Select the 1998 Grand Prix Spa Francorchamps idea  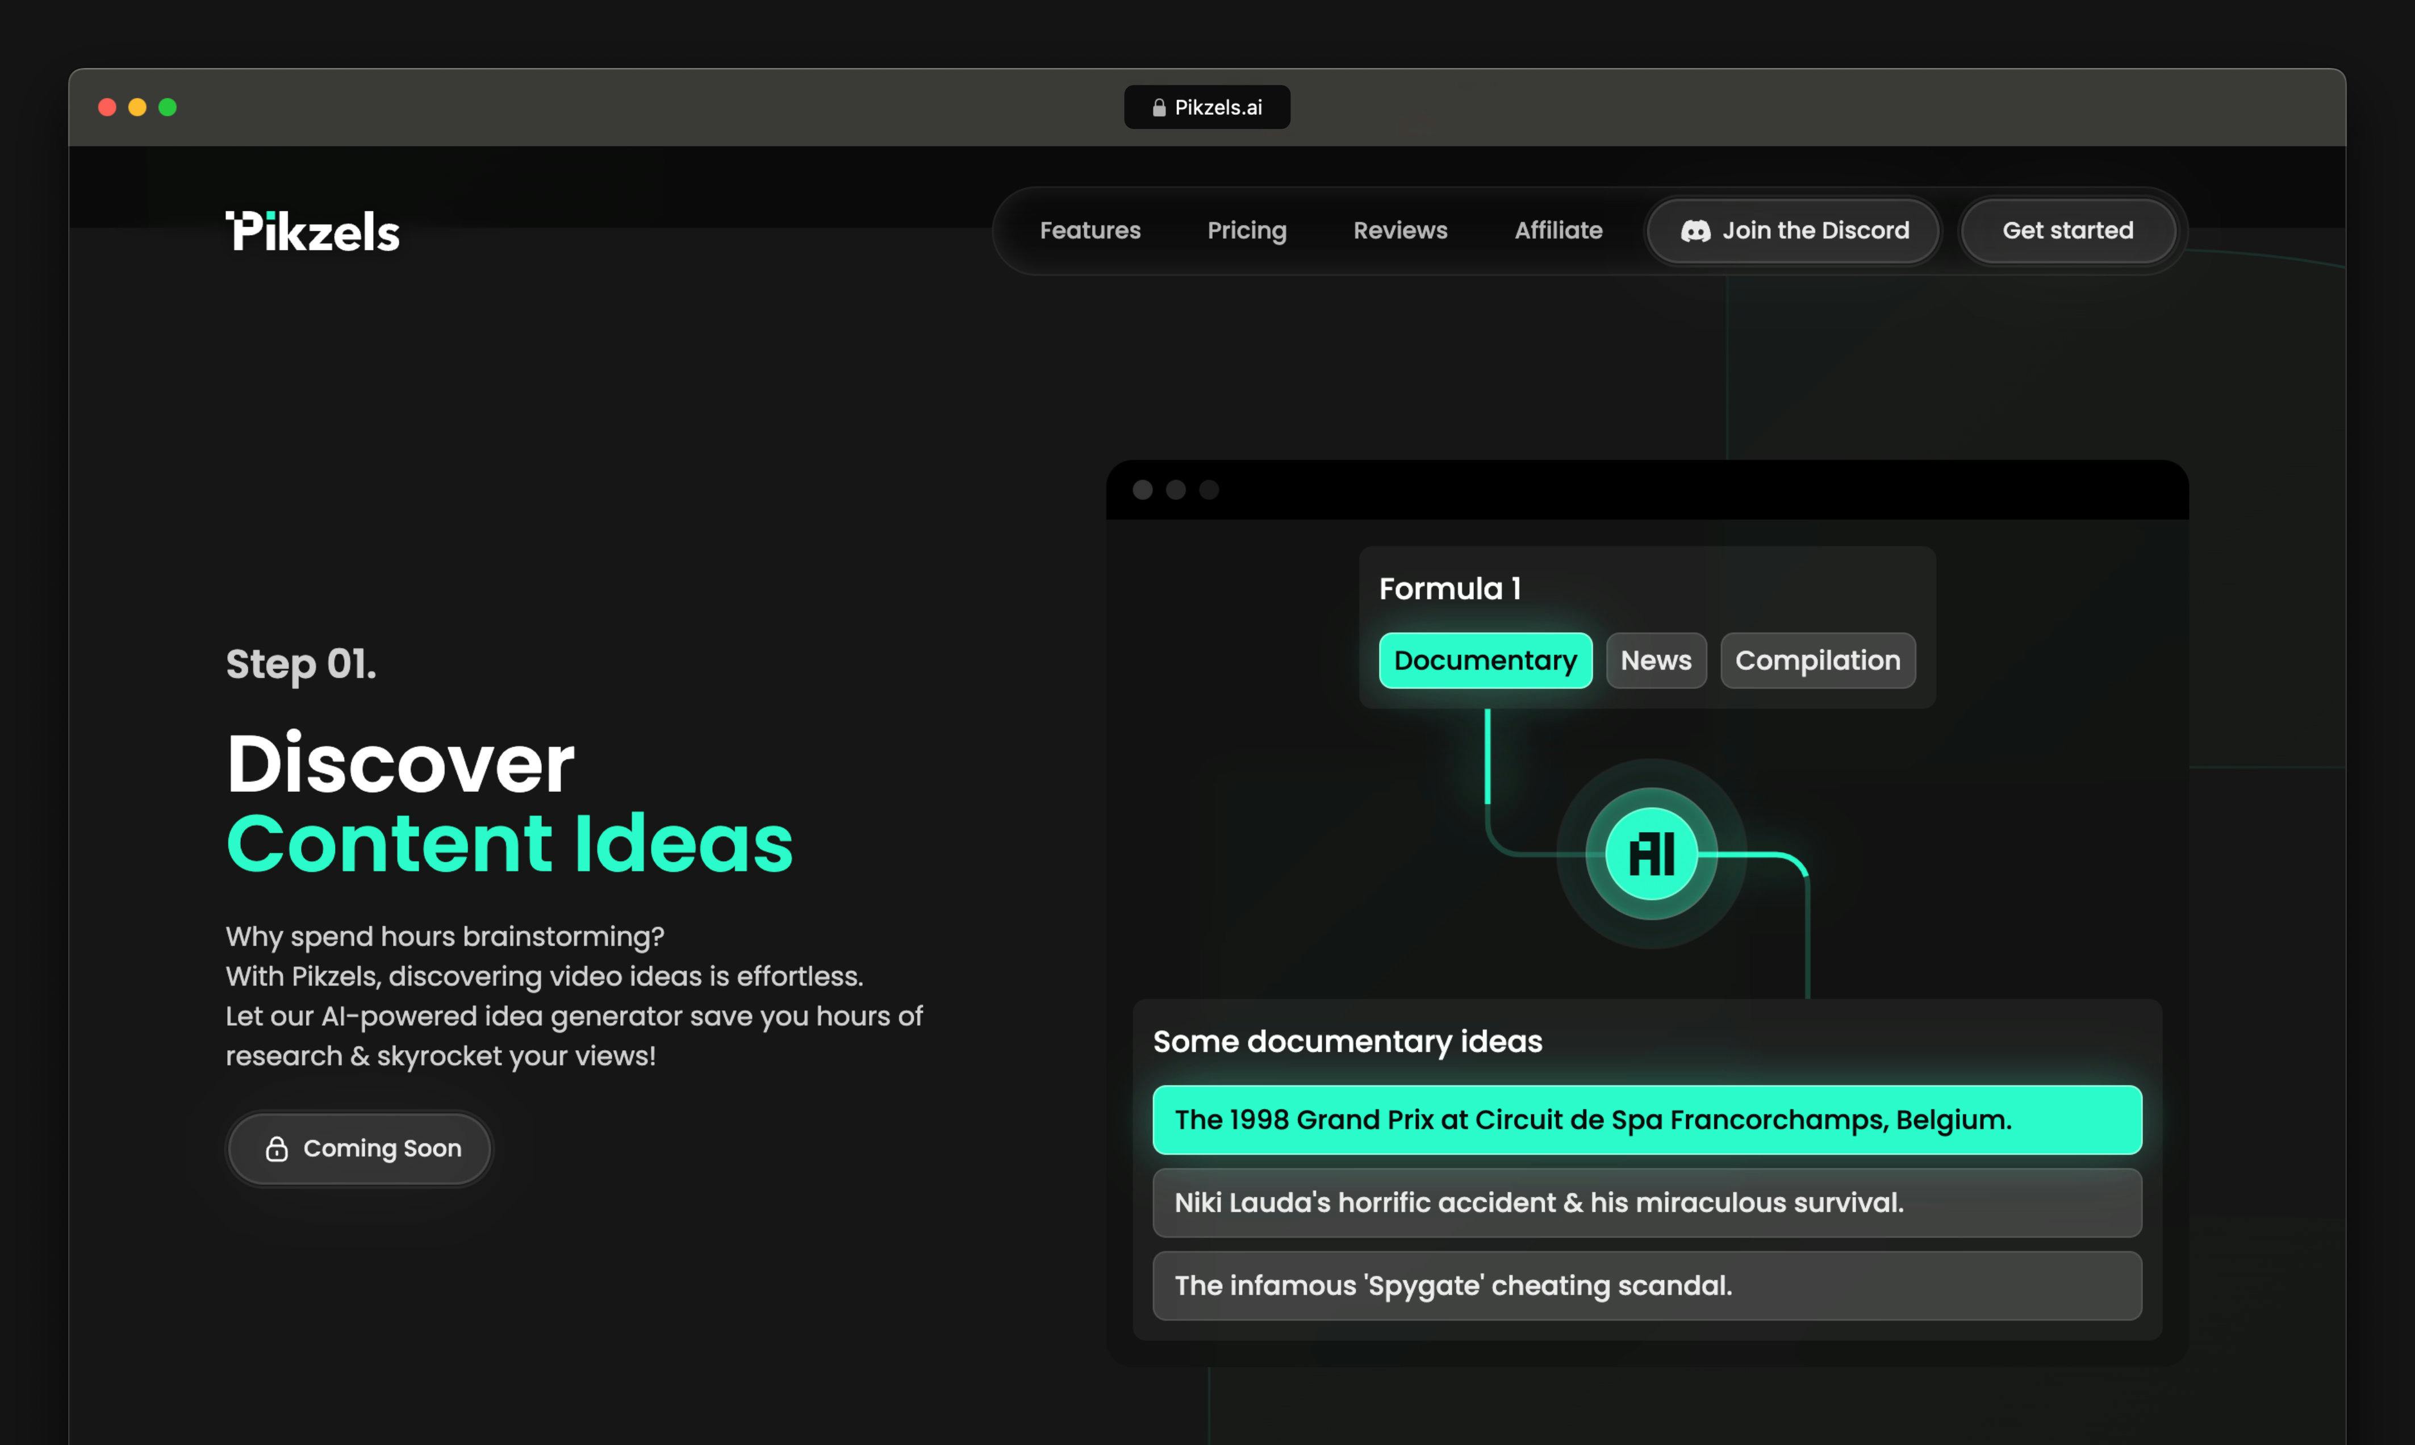coord(1647,1120)
